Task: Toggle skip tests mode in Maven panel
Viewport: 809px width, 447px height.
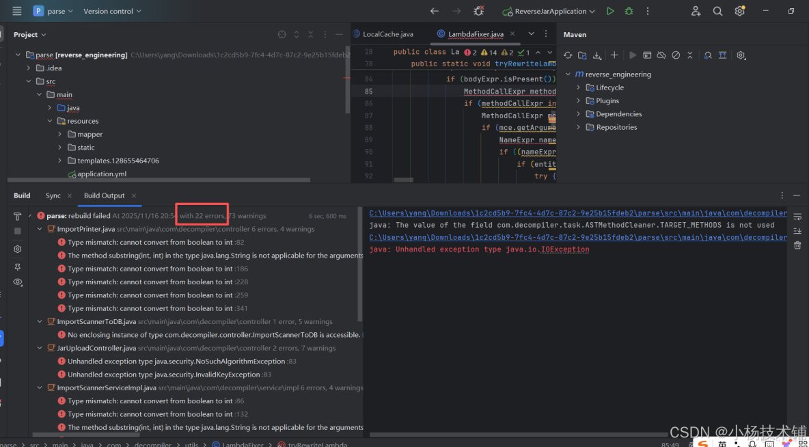Action: tap(676, 55)
